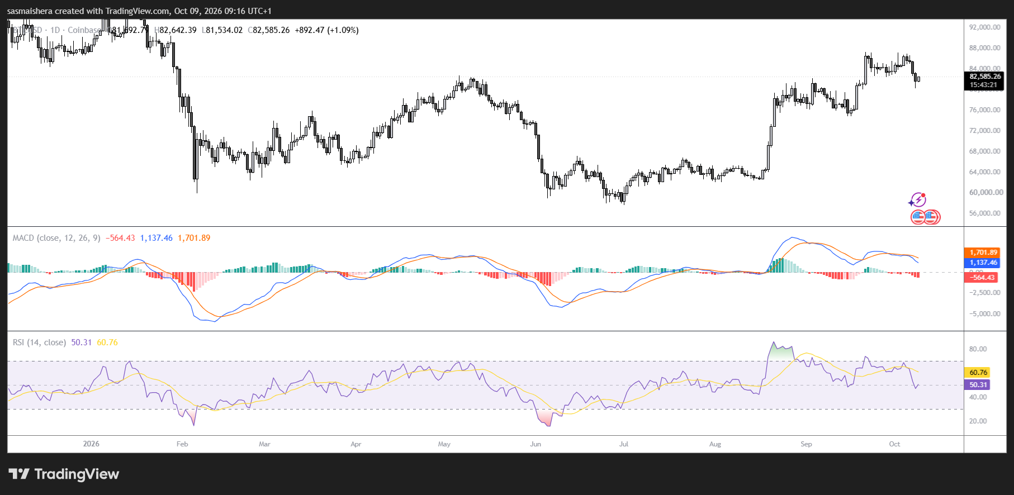Click the Apr label on time axis
The image size is (1014, 495).
(x=356, y=444)
